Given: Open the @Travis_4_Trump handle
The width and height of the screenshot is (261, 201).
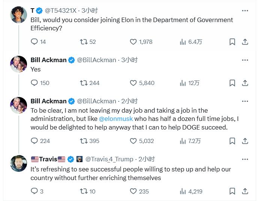Looking at the screenshot, I should [x=109, y=159].
